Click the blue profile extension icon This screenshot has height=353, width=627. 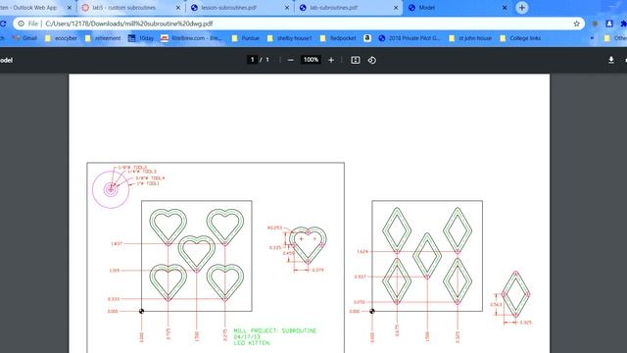tap(609, 24)
